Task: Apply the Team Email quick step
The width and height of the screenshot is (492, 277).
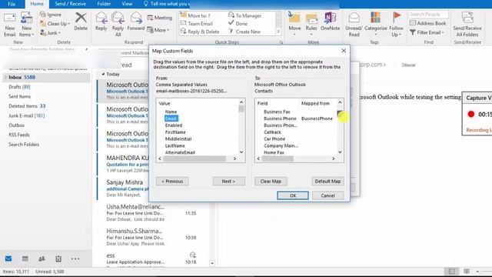Action: [197, 24]
